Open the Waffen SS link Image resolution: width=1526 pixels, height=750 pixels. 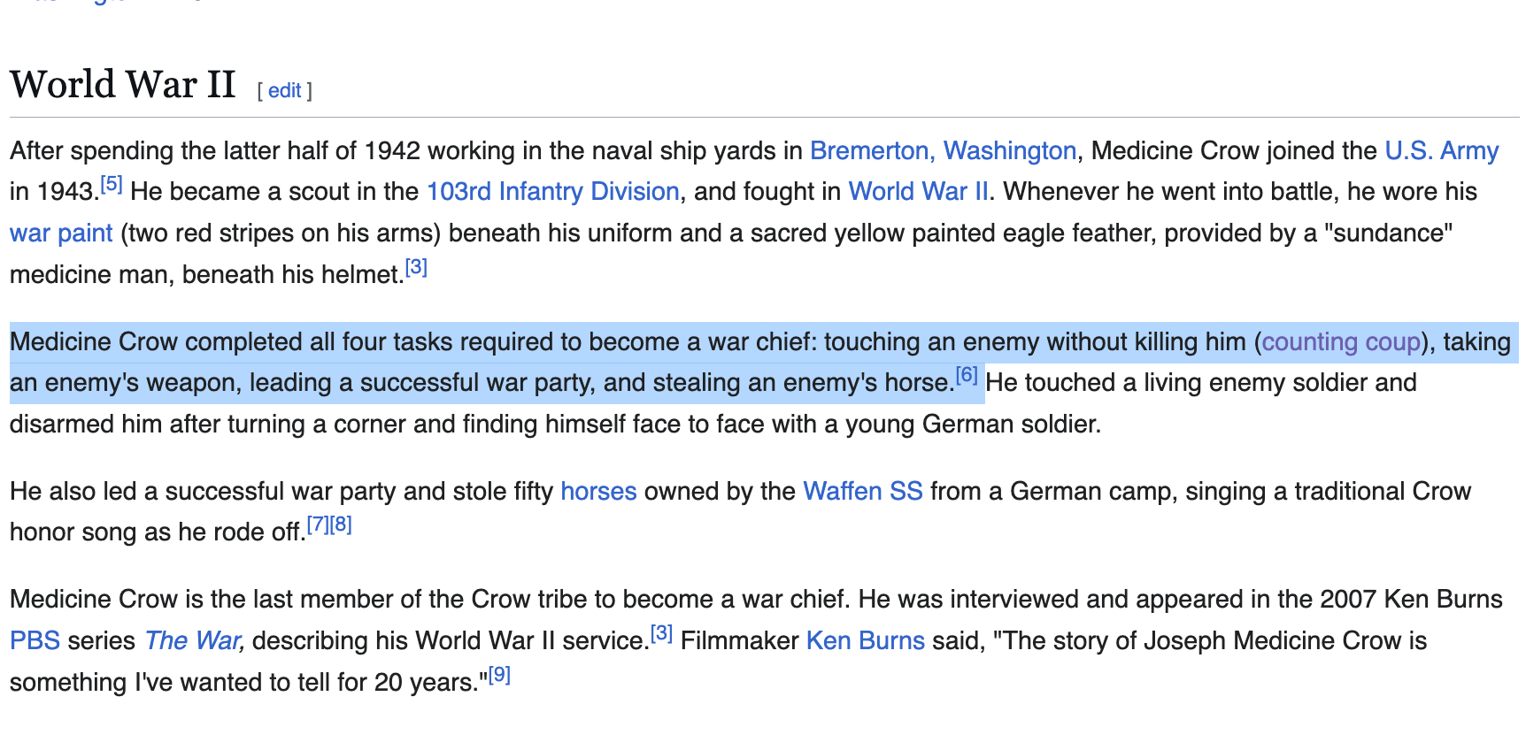862,491
